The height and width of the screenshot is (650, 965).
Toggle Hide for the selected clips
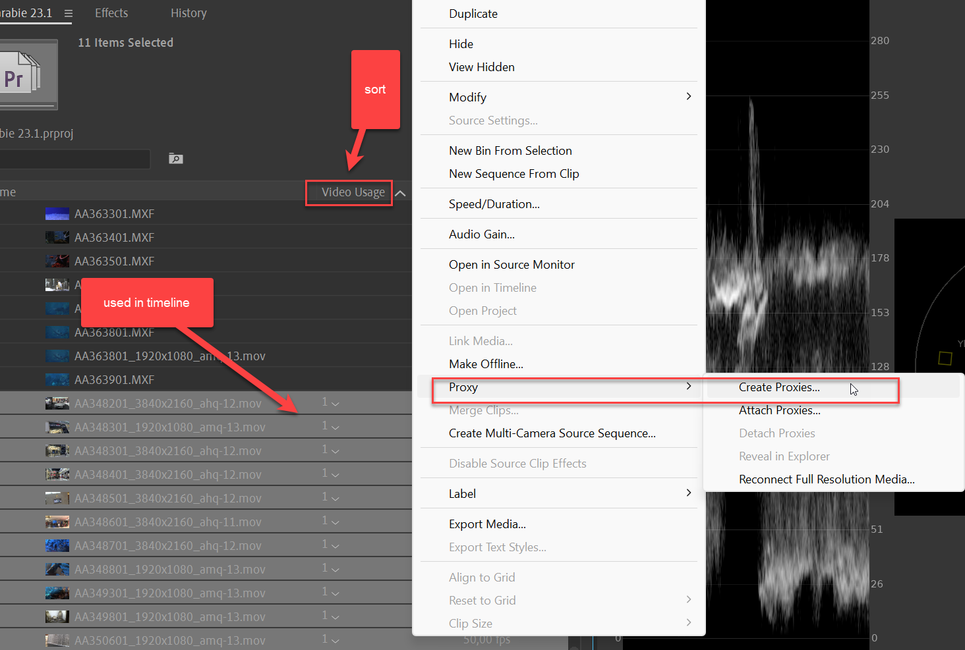460,43
